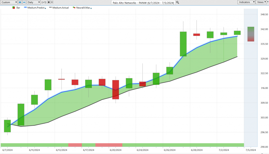The width and height of the screenshot is (269, 154).
Task: Click the 6/20/2024 date axis label
Action: click(x=116, y=150)
